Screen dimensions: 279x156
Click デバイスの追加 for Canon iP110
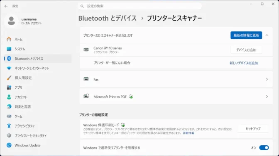coord(246,50)
